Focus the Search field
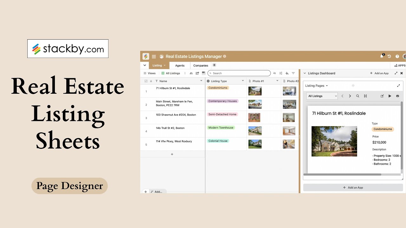406x228 pixels. click(239, 73)
